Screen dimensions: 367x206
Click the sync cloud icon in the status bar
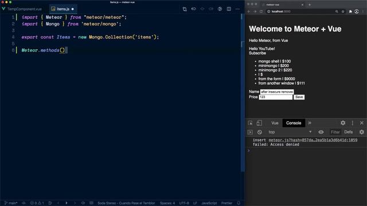pos(24,203)
